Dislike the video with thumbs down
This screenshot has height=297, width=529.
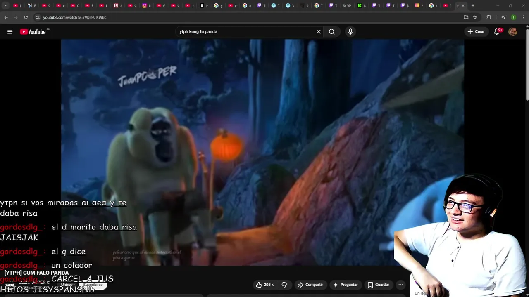[x=284, y=285]
